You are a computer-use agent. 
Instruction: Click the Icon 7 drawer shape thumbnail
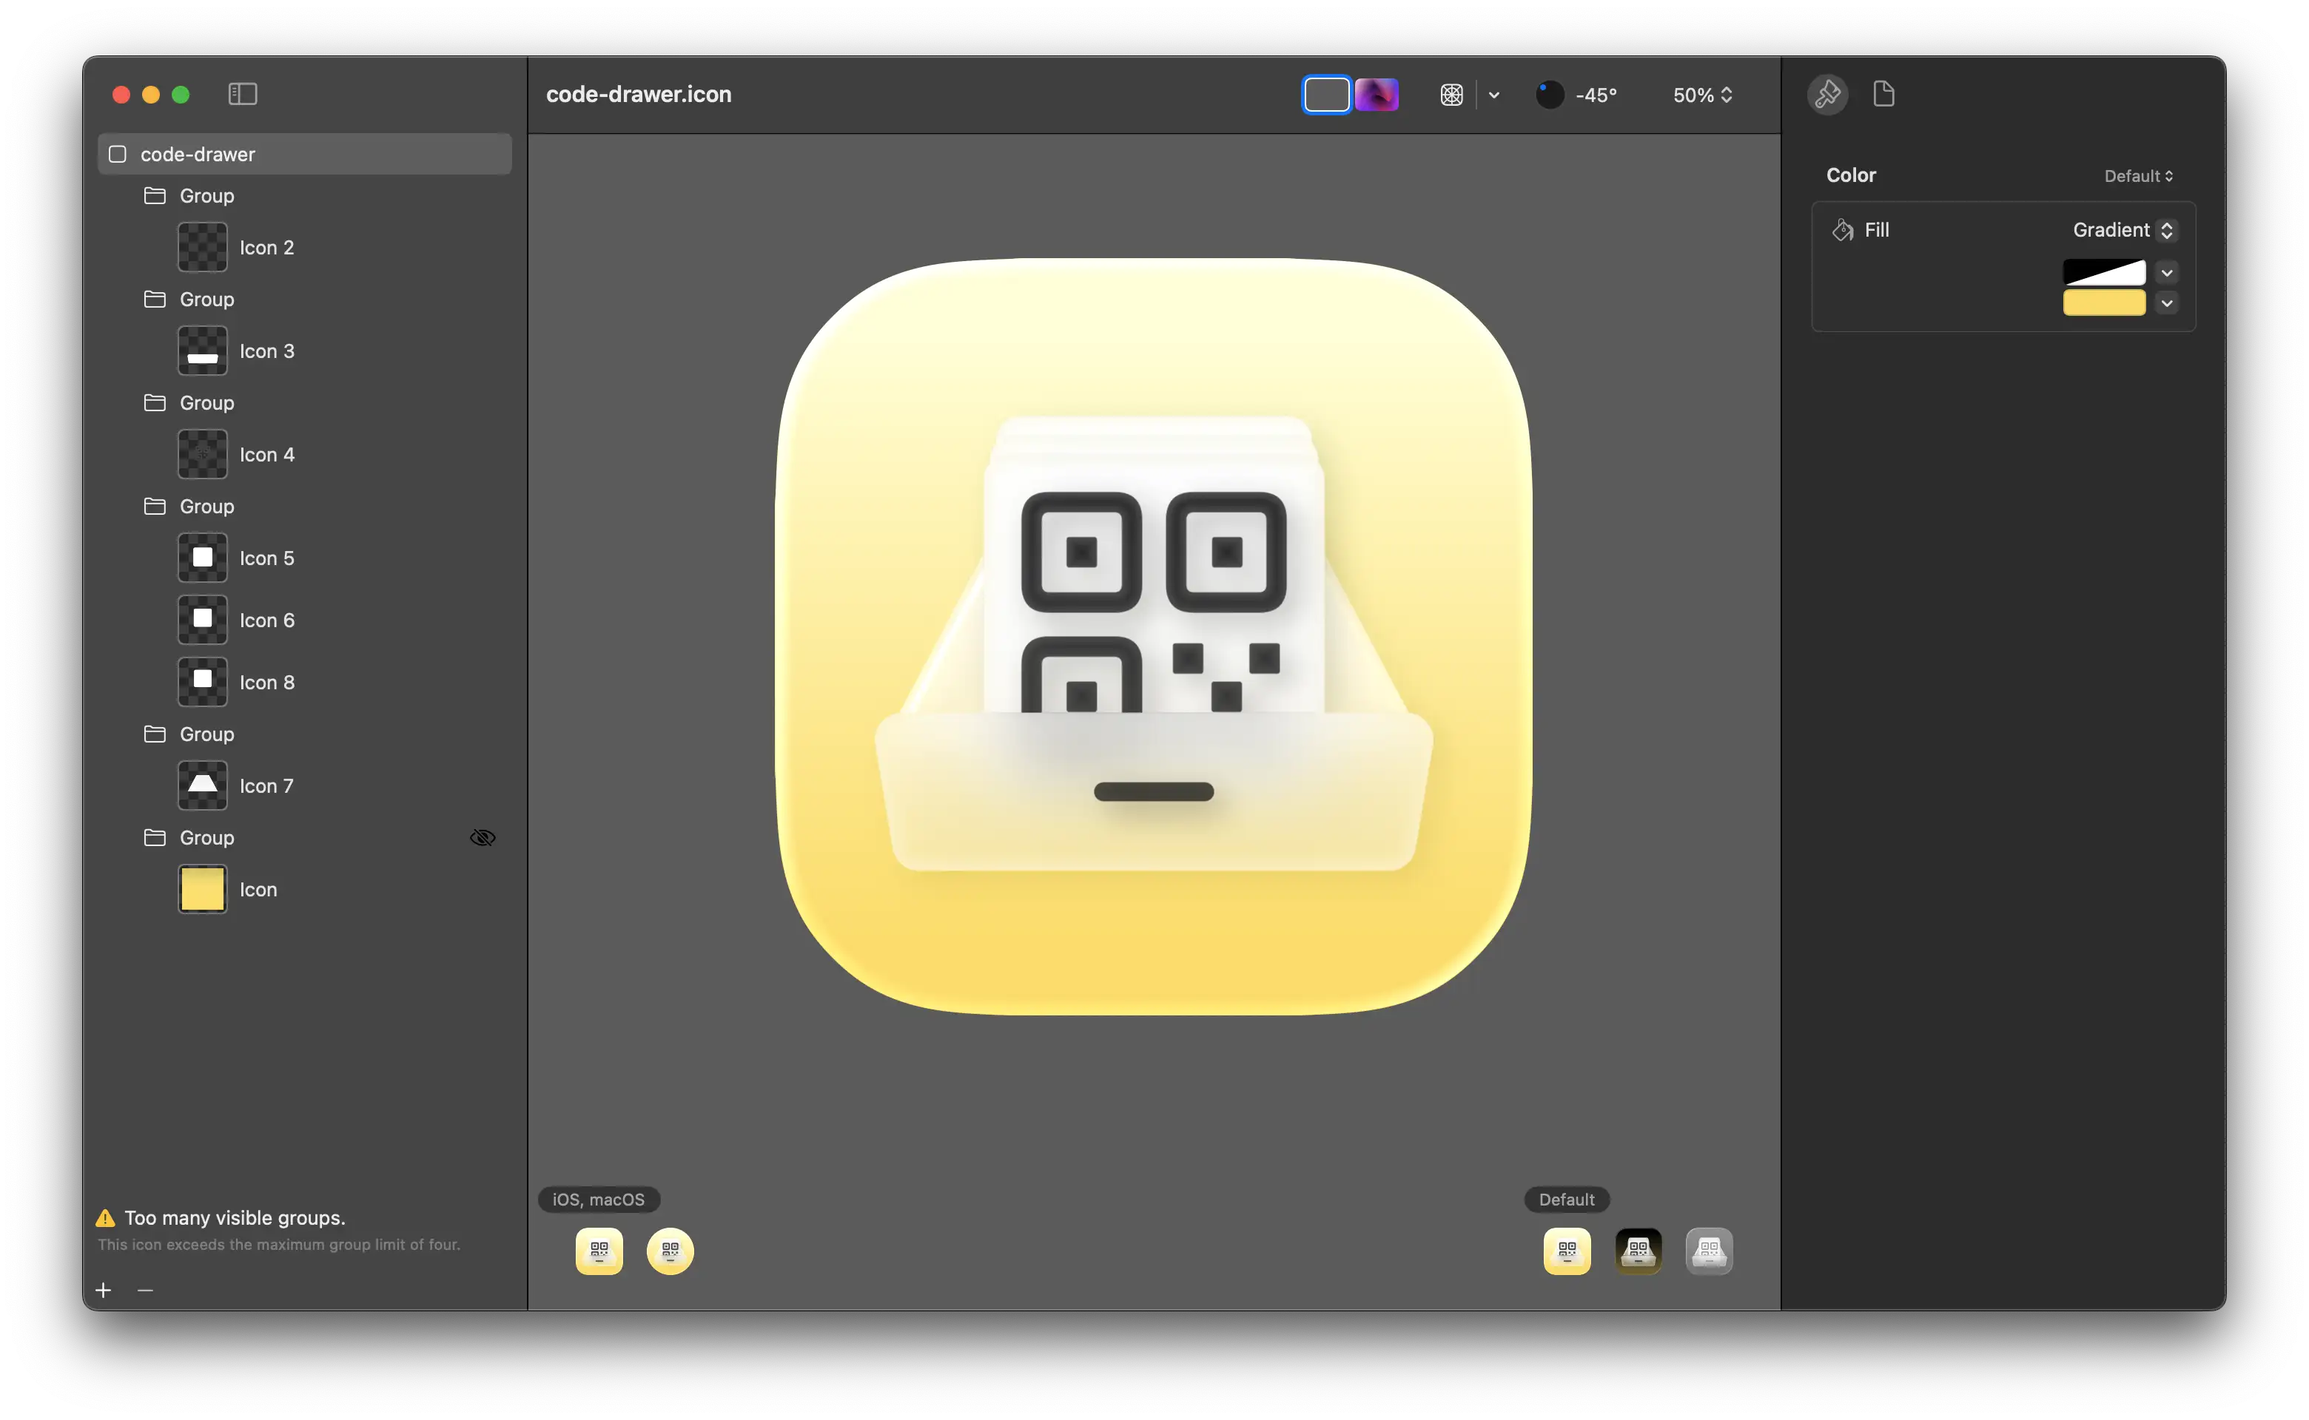(x=202, y=786)
